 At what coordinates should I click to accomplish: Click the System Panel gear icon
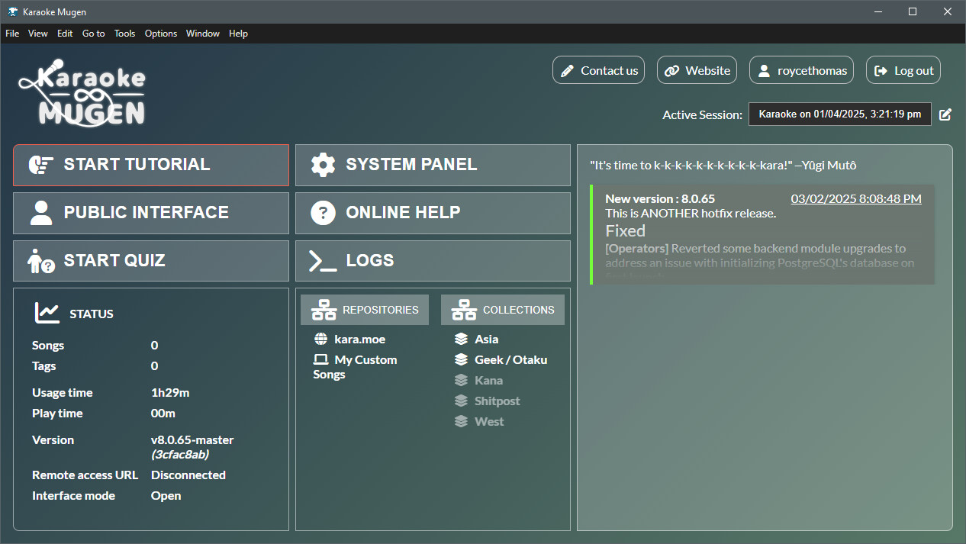pyautogui.click(x=324, y=165)
